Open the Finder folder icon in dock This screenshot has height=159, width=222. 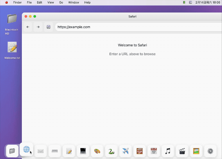pos(12,151)
